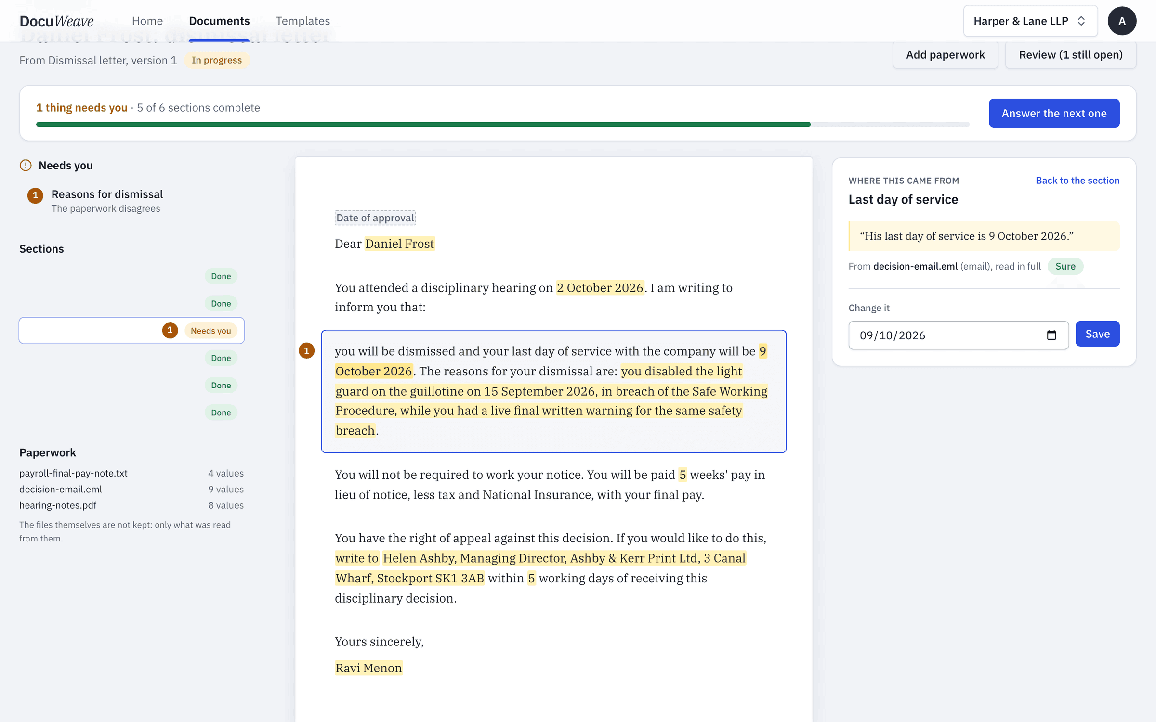Image resolution: width=1156 pixels, height=722 pixels.
Task: Open the section row marked Needs you
Action: click(131, 330)
